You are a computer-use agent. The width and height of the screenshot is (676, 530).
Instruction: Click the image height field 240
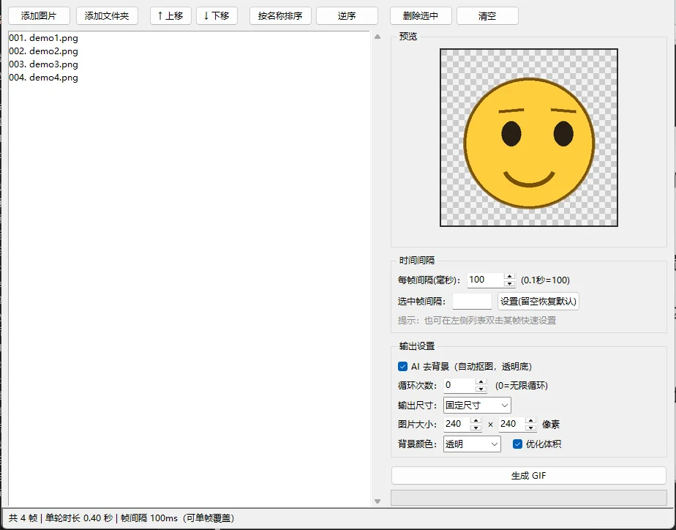(x=511, y=424)
